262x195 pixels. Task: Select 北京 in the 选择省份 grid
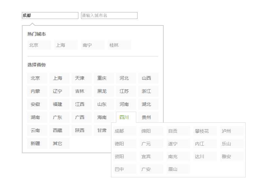click(x=37, y=78)
